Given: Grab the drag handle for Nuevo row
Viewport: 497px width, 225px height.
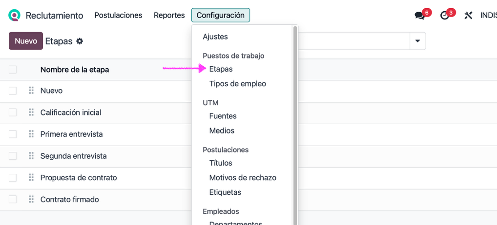Looking at the screenshot, I should [x=31, y=91].
